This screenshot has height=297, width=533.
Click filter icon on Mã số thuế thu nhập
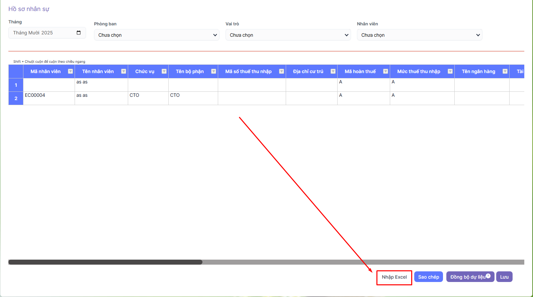click(281, 71)
